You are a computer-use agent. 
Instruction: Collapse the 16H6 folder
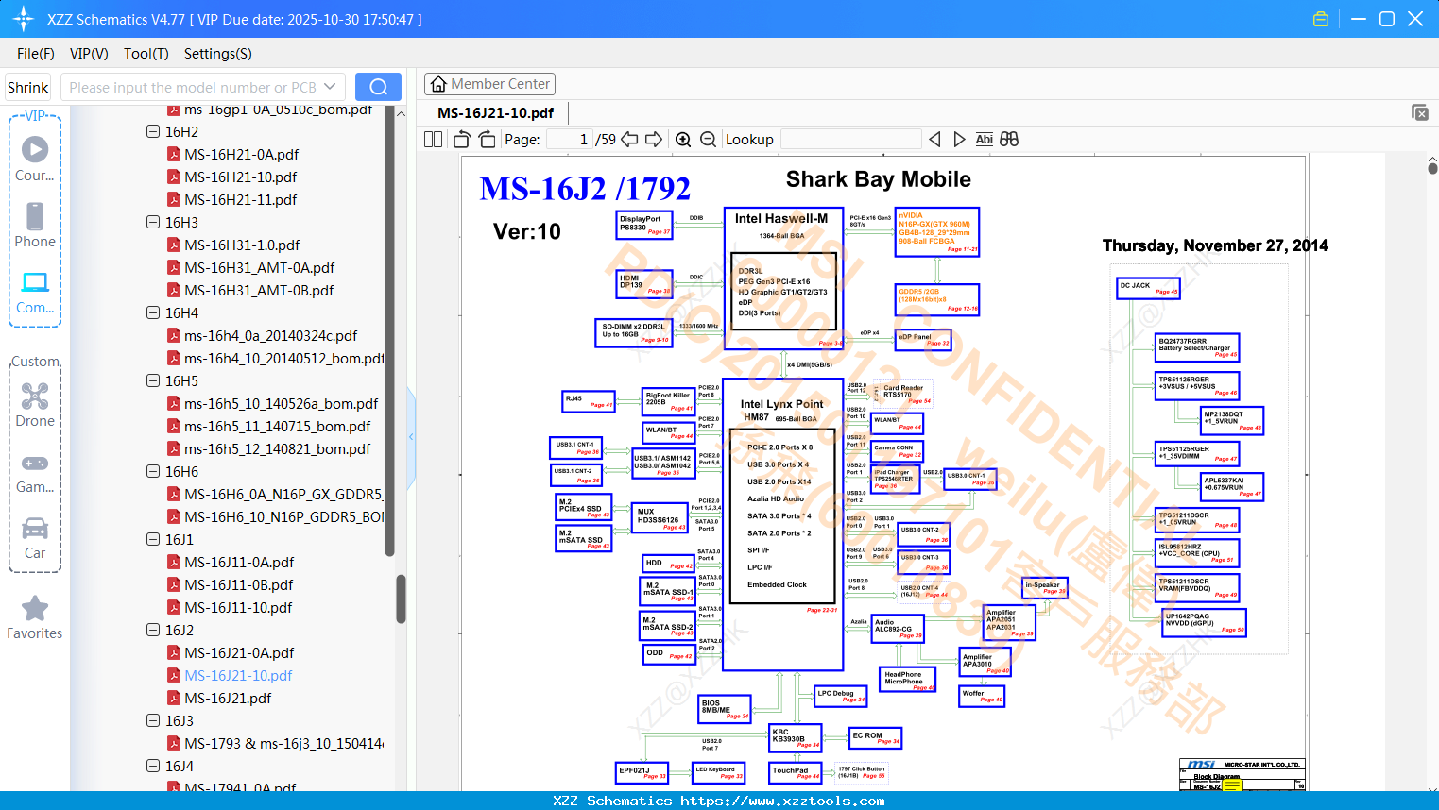click(x=153, y=471)
